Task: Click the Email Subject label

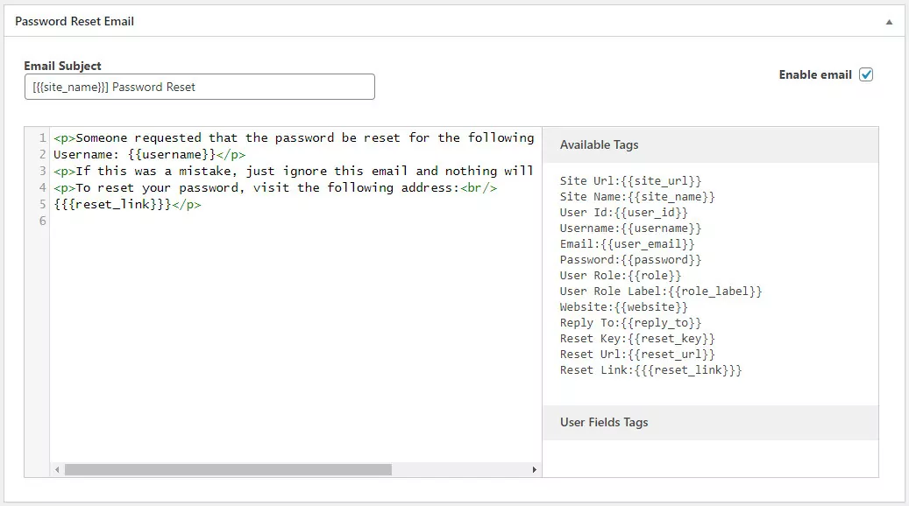Action: pos(62,66)
